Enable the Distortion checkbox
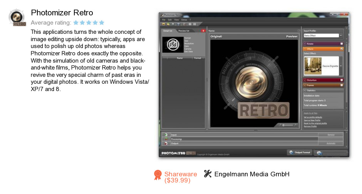This screenshot has height=194, width=362. click(342, 80)
